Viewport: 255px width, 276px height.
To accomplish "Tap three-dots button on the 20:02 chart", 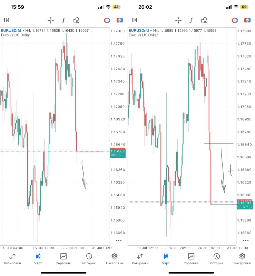I will click(x=246, y=240).
